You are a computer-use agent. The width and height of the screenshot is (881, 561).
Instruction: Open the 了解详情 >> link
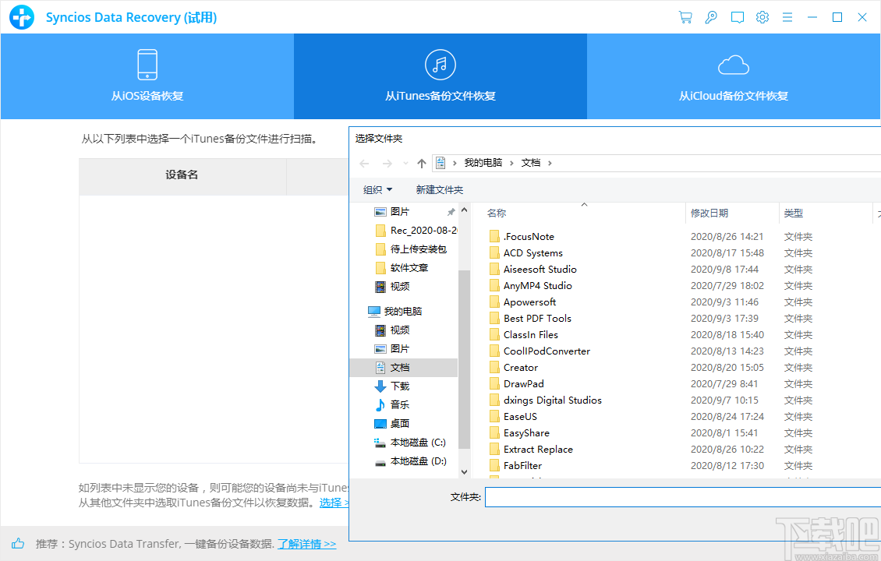[x=306, y=544]
